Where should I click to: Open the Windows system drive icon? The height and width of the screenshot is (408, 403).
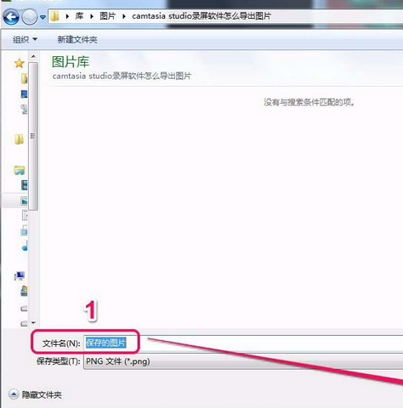coord(25,292)
